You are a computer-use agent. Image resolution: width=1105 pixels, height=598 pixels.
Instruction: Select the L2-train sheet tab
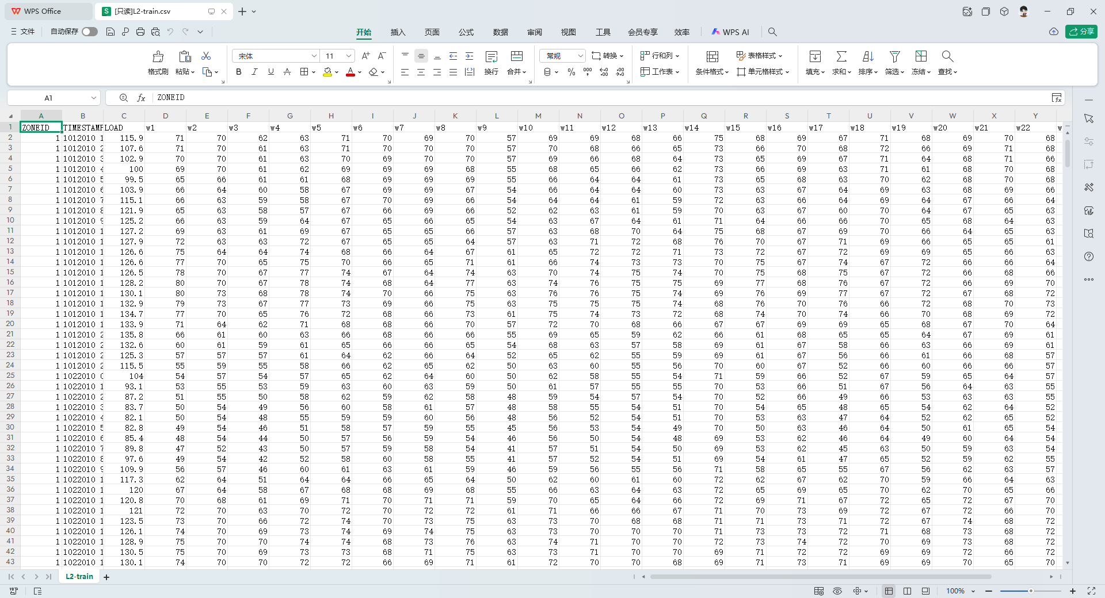point(79,577)
